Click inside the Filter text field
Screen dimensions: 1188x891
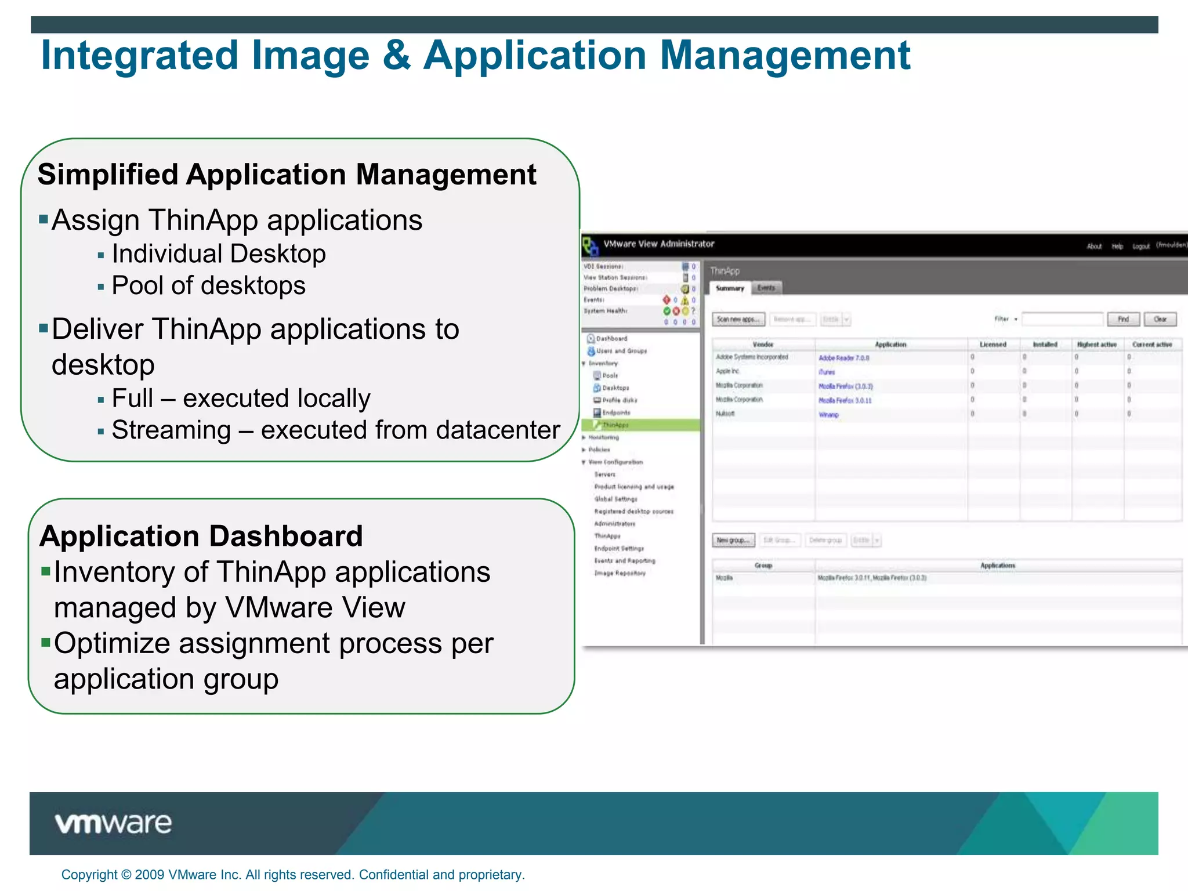(1062, 319)
